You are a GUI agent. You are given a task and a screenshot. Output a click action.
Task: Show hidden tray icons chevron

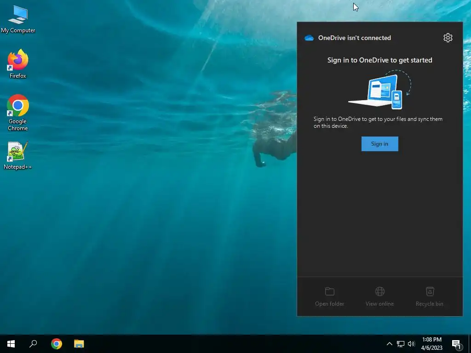pos(389,344)
